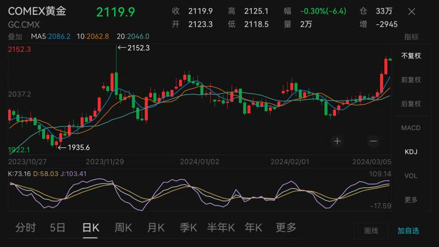Viewport: 439px width, 247px height.
Task: Click the green 2119.9 price display
Action: click(x=116, y=11)
